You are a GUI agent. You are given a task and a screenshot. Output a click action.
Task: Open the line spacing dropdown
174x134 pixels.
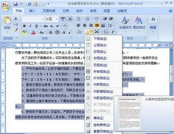[x=111, y=25]
